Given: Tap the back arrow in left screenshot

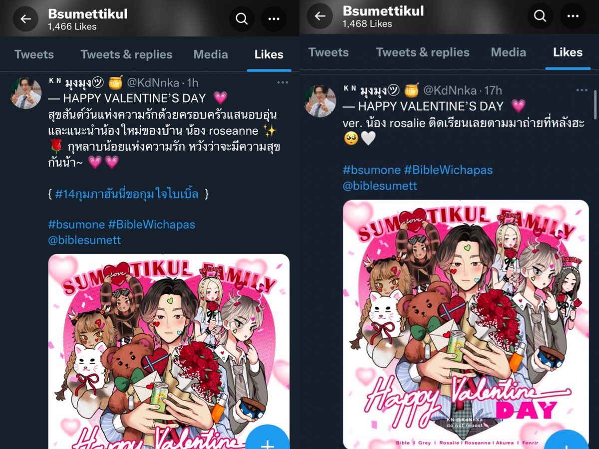Looking at the screenshot, I should (25, 19).
